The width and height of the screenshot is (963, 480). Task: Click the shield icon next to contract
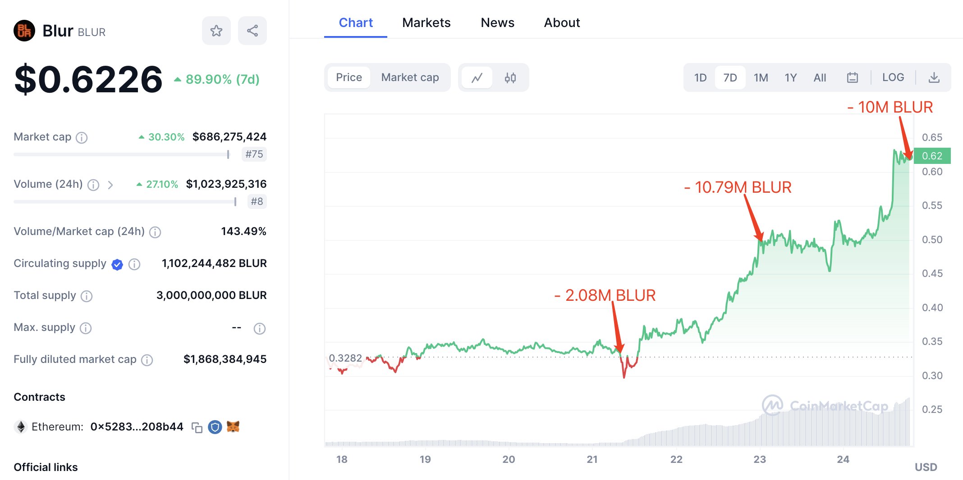(x=215, y=427)
